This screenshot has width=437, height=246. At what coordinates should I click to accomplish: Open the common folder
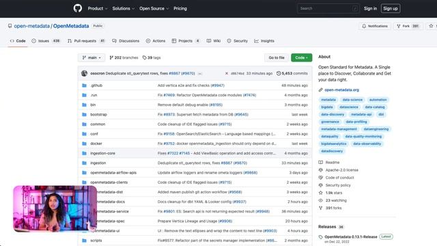[98, 124]
